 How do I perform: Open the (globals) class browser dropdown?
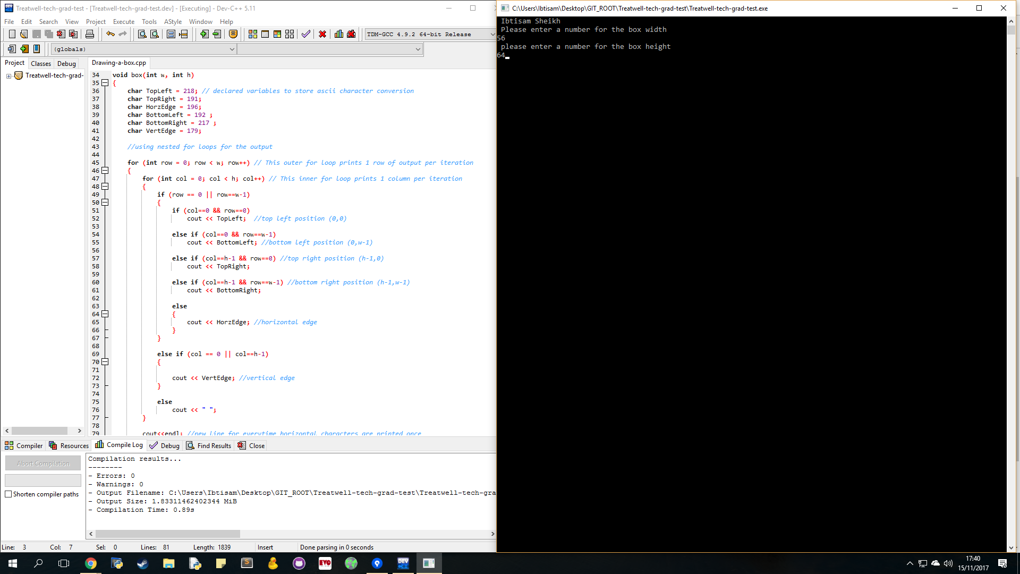(232, 48)
